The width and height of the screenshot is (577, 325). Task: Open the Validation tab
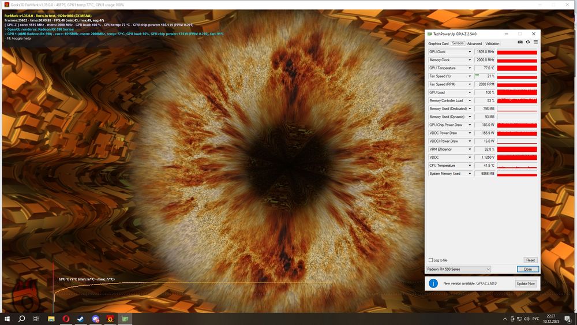pyautogui.click(x=492, y=43)
